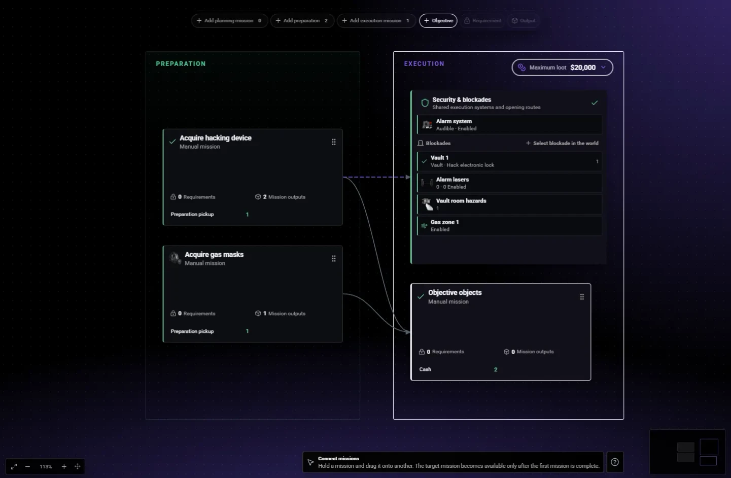Click the checkmark on Security & blockades header

595,103
